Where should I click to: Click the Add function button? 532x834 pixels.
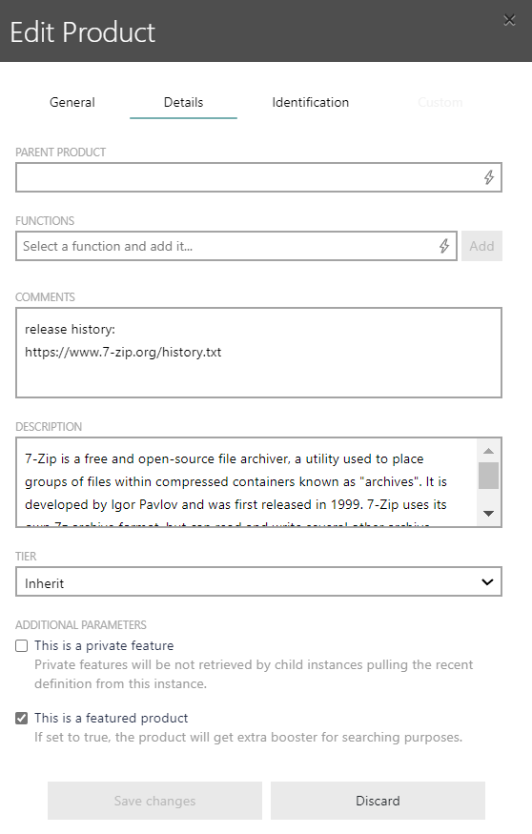(481, 246)
